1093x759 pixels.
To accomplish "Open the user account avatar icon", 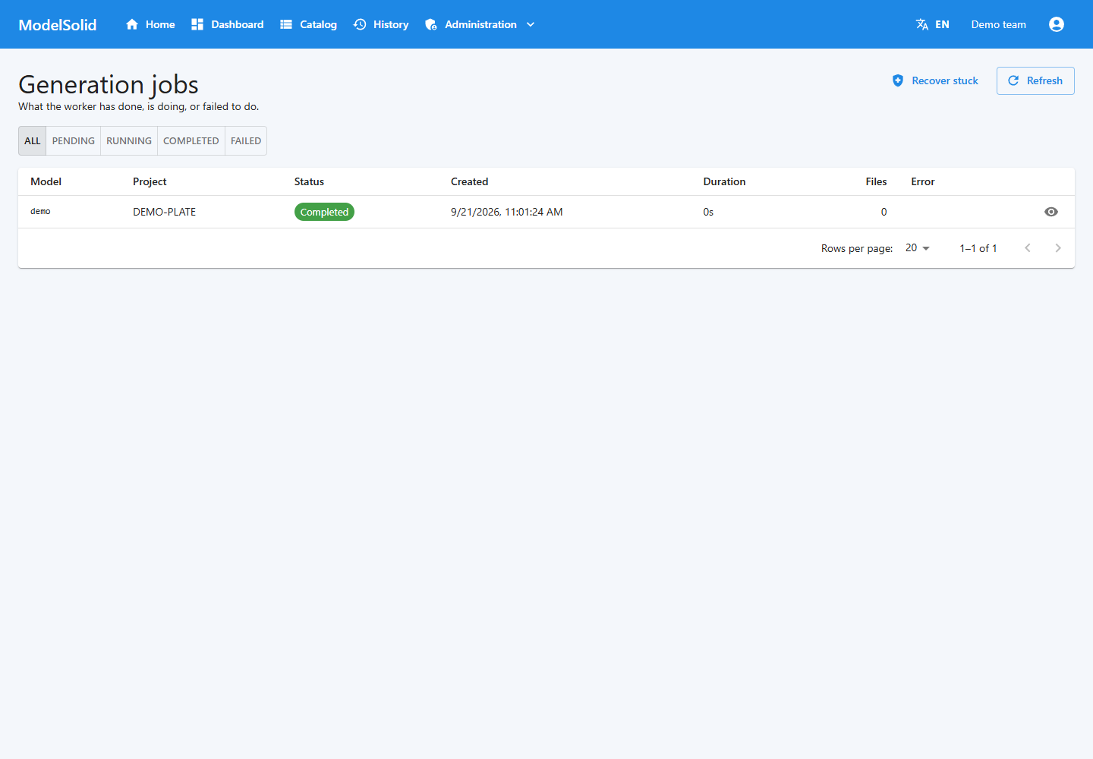I will pos(1056,24).
